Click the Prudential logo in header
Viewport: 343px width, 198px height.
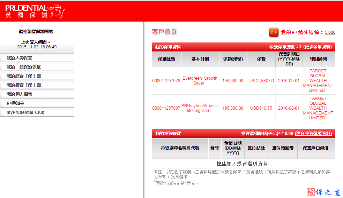point(35,11)
